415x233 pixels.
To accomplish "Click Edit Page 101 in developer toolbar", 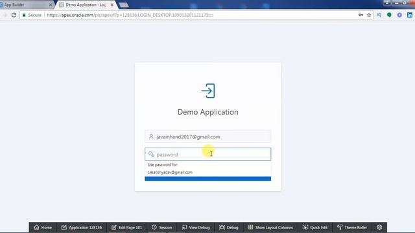I will [127, 227].
